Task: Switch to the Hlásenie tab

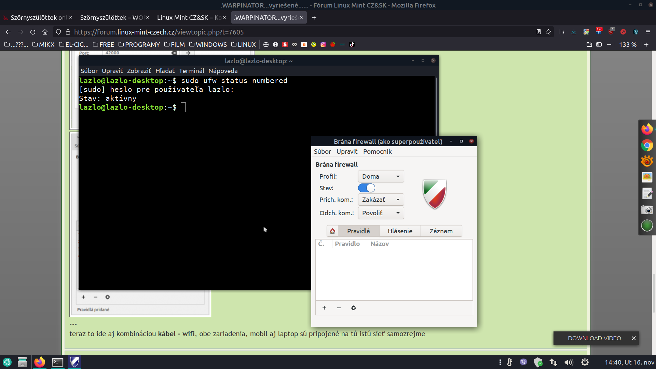Action: coord(400,231)
